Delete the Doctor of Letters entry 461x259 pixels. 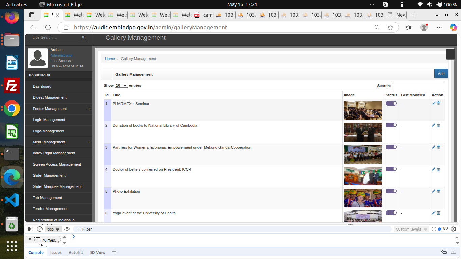(x=439, y=169)
